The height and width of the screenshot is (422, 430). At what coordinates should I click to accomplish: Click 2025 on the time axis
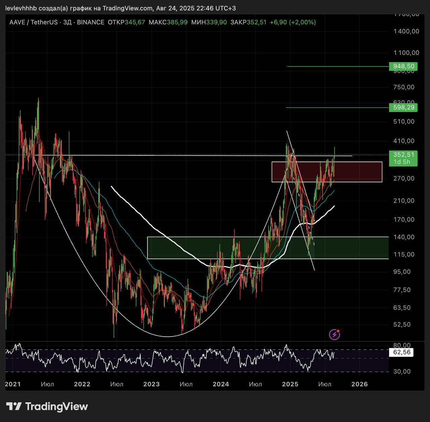click(x=290, y=384)
